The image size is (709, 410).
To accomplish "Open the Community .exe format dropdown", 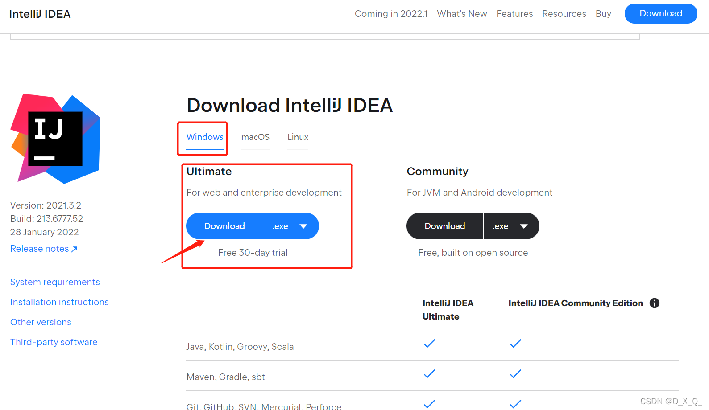I will tap(511, 226).
